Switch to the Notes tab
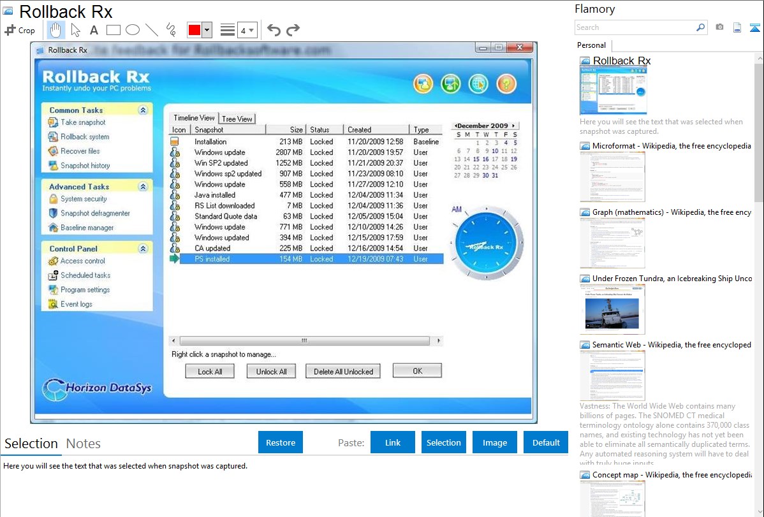764x517 pixels. [84, 444]
